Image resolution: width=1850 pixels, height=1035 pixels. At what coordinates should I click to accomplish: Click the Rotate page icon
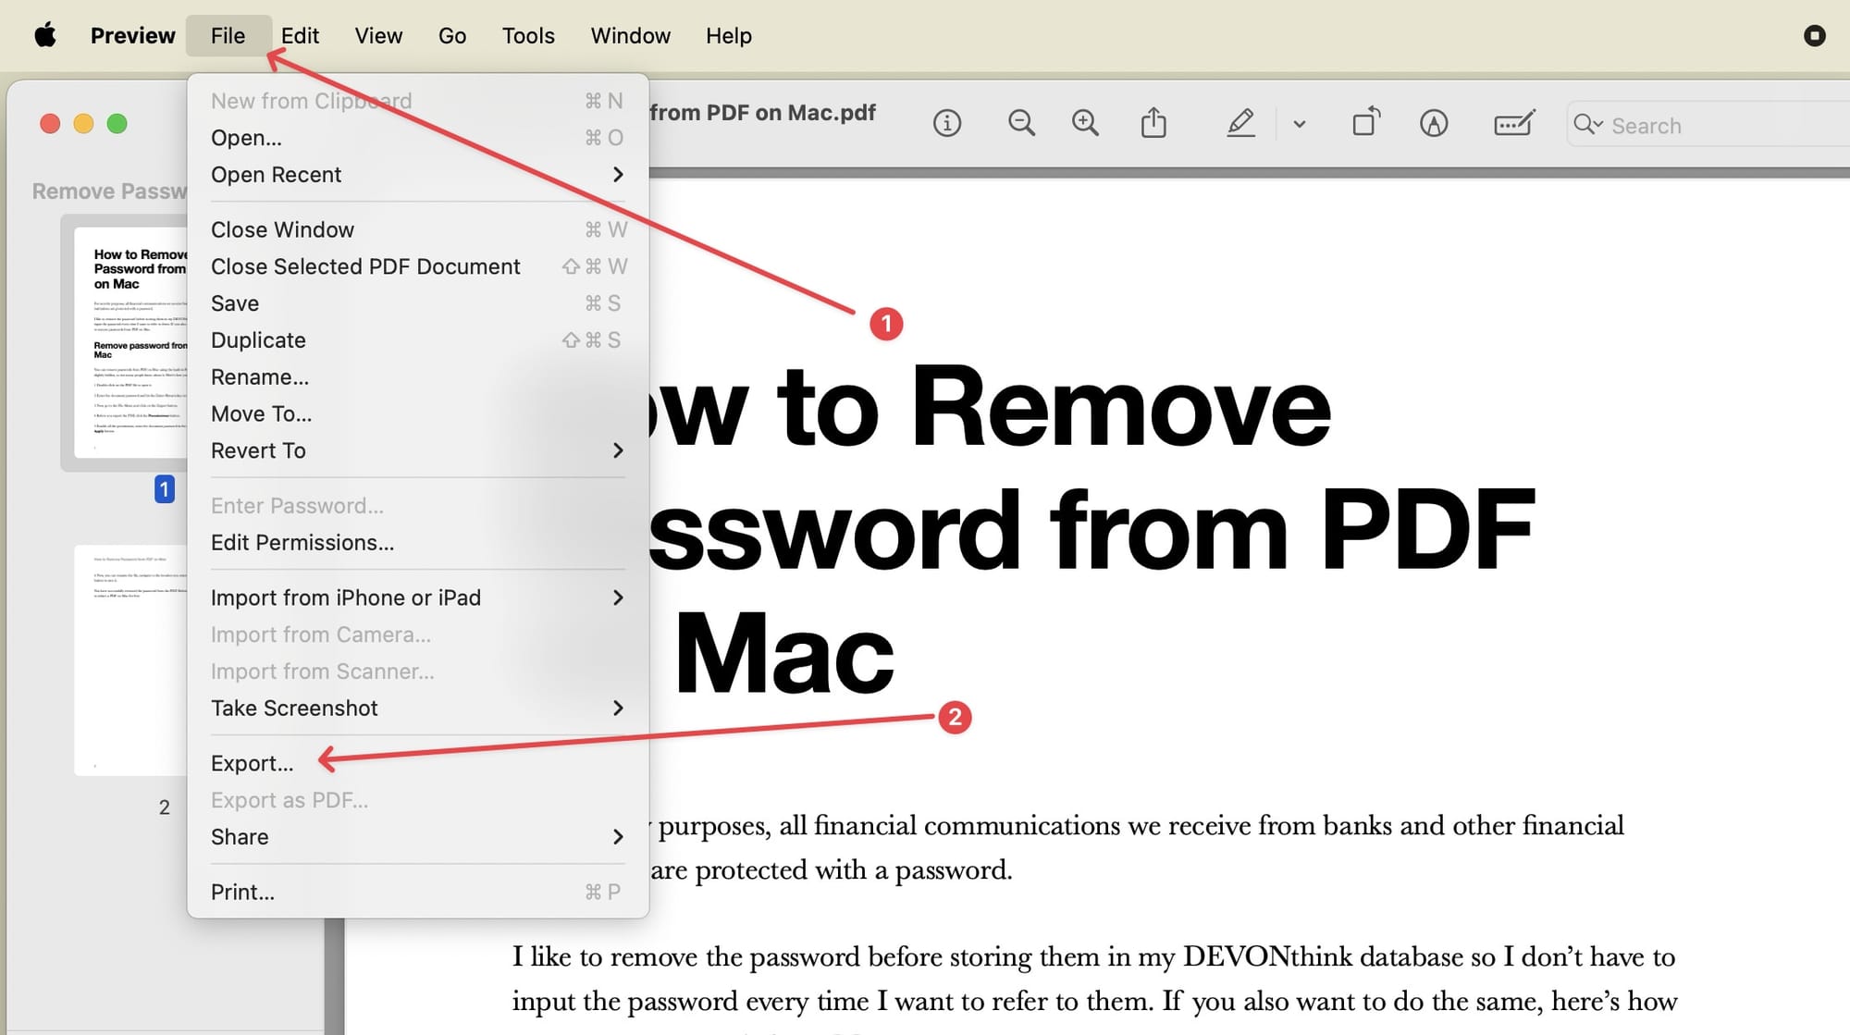1366,122
